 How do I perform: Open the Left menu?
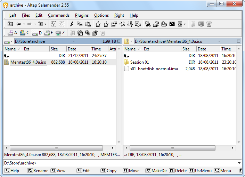tap(13, 15)
